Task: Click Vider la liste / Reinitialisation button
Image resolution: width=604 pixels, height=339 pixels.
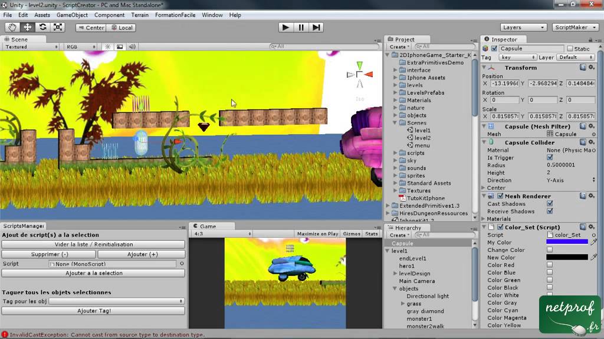Action: point(93,244)
